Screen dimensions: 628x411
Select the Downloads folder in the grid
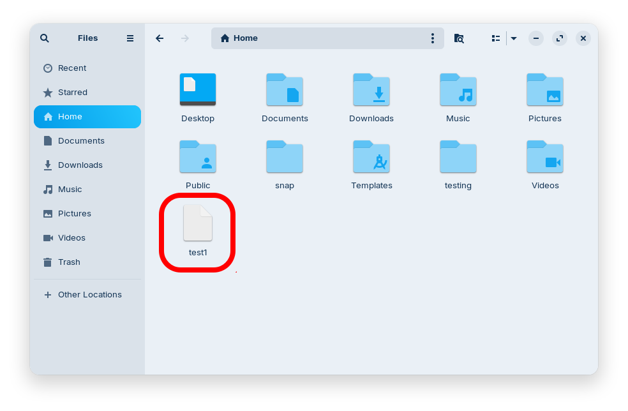[x=371, y=89]
